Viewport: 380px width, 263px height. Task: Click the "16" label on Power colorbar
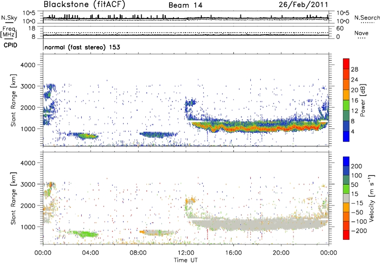[x=354, y=101]
